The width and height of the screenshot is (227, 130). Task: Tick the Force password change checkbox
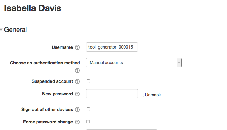pos(88,122)
